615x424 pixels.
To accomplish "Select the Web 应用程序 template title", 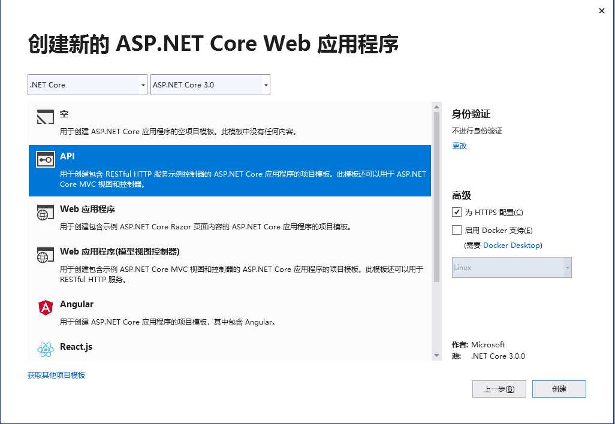I will 88,209.
